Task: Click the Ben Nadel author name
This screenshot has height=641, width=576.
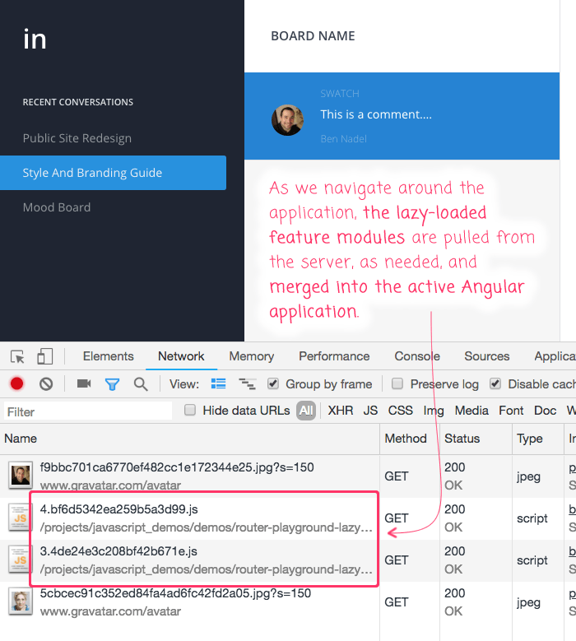Action: [x=343, y=139]
